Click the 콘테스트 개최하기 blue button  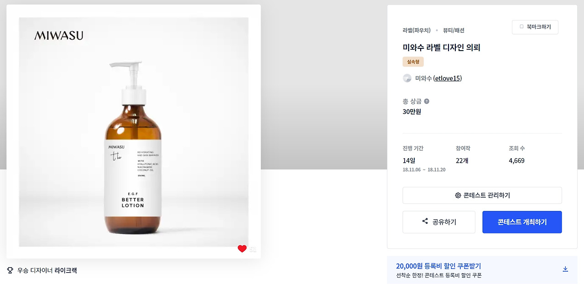coord(522,222)
